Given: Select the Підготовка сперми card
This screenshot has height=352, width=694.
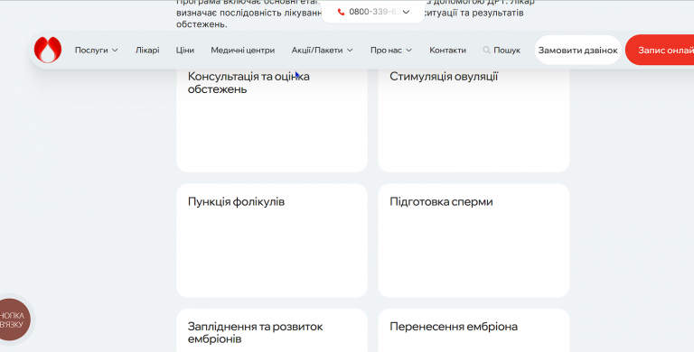Looking at the screenshot, I should click(x=474, y=241).
